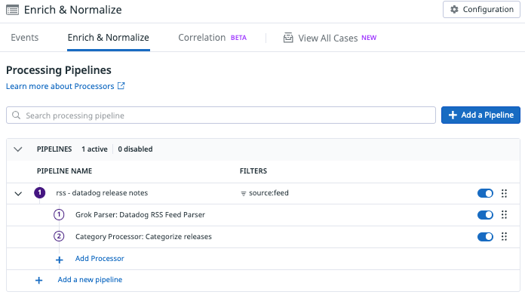Image resolution: width=525 pixels, height=298 pixels.
Task: Click the Enrich & Normalize header list icon
Action: click(x=12, y=10)
